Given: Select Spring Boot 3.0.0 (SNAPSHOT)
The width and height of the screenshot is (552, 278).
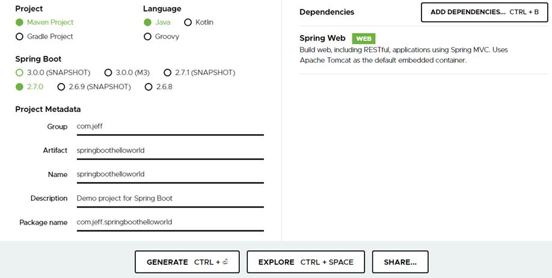Looking at the screenshot, I should tap(20, 73).
